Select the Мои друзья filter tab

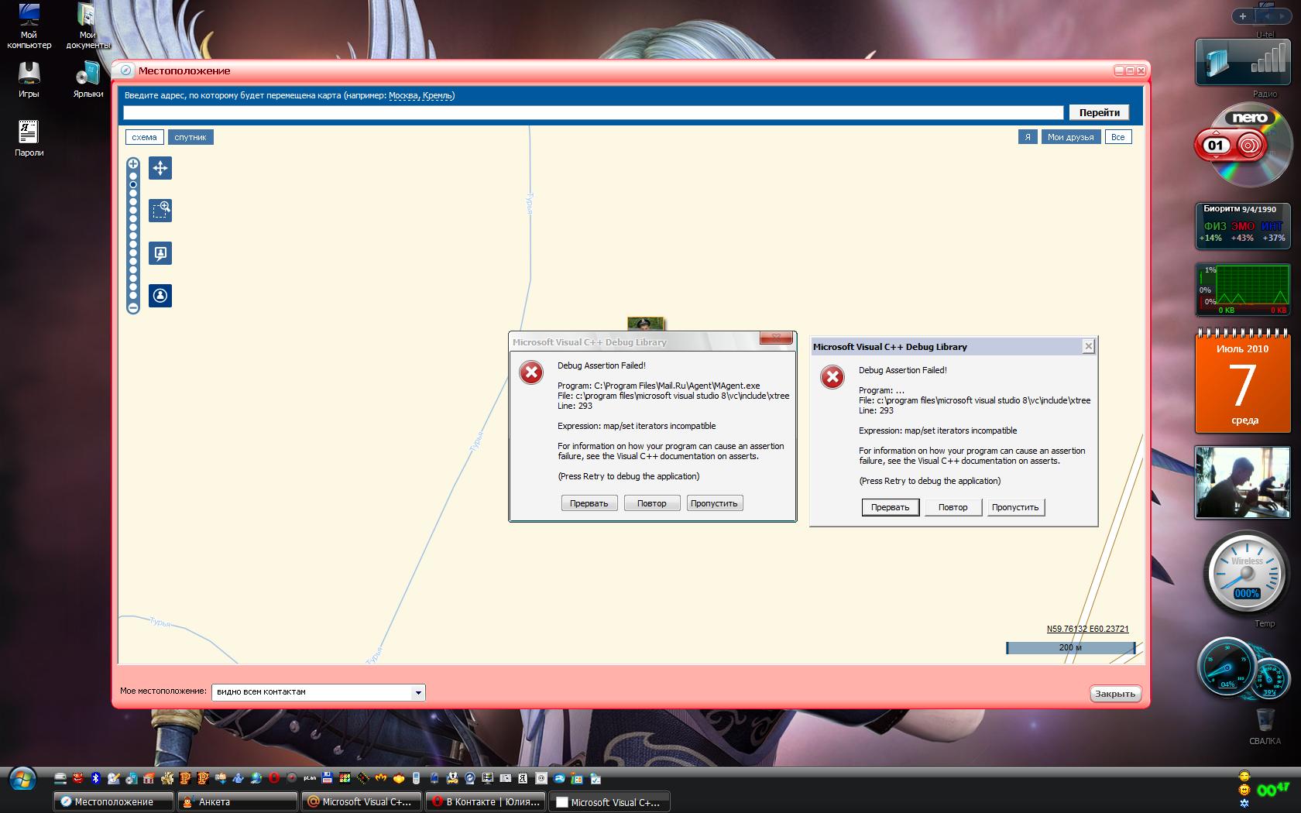click(1070, 137)
